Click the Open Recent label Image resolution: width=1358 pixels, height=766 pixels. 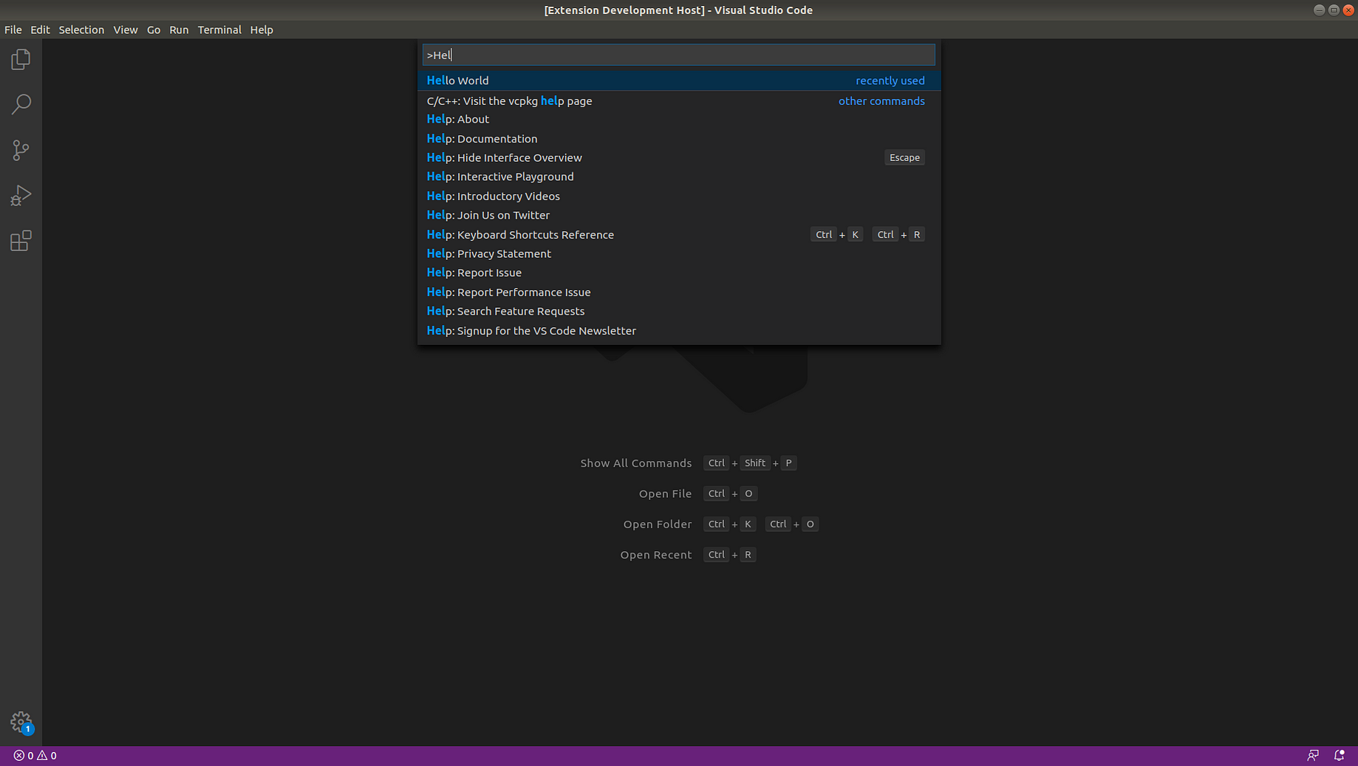pos(656,555)
